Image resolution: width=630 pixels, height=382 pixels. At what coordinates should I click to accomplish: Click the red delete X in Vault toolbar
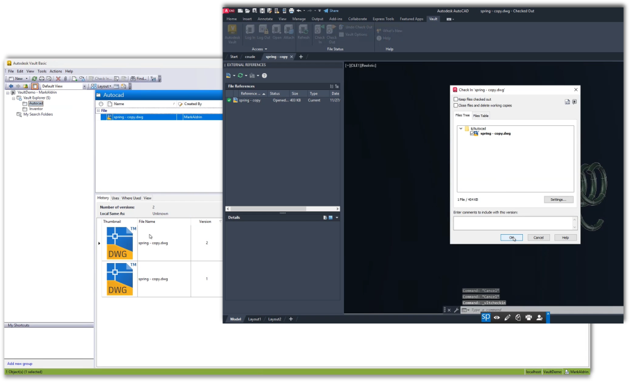click(x=58, y=79)
